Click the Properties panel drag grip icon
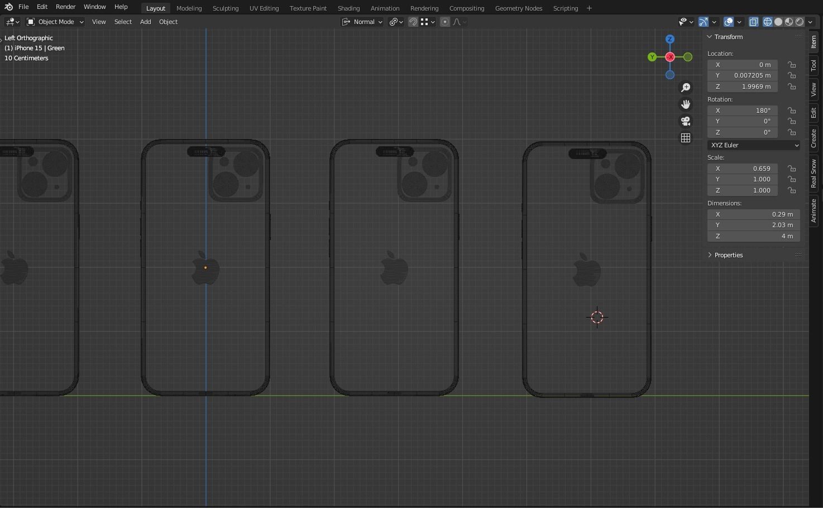The image size is (823, 509). [x=798, y=254]
